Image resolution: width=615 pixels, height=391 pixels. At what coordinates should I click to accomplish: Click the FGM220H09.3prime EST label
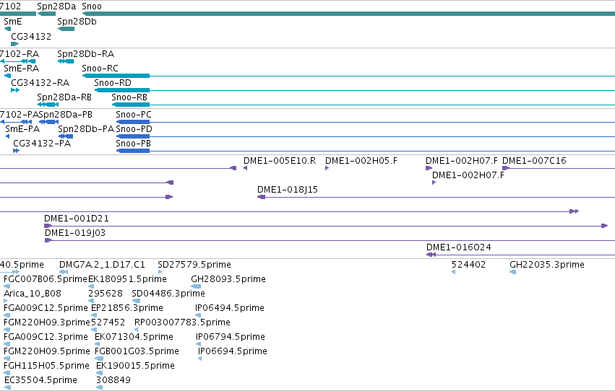click(47, 322)
